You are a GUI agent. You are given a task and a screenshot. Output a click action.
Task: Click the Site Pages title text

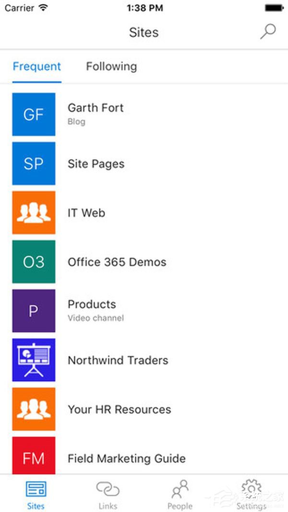(96, 164)
